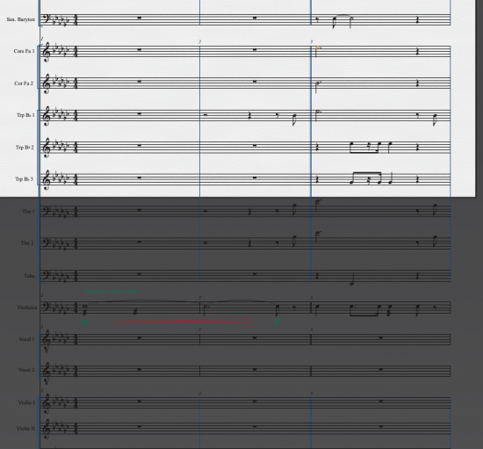This screenshot has width=483, height=449.
Task: Click the Sax. Baryton staff label
Action: (x=21, y=19)
